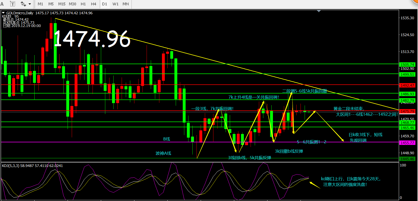Switch chart to M5 timeframe
Image resolution: width=418 pixels, height=201 pixels.
tap(51, 4)
